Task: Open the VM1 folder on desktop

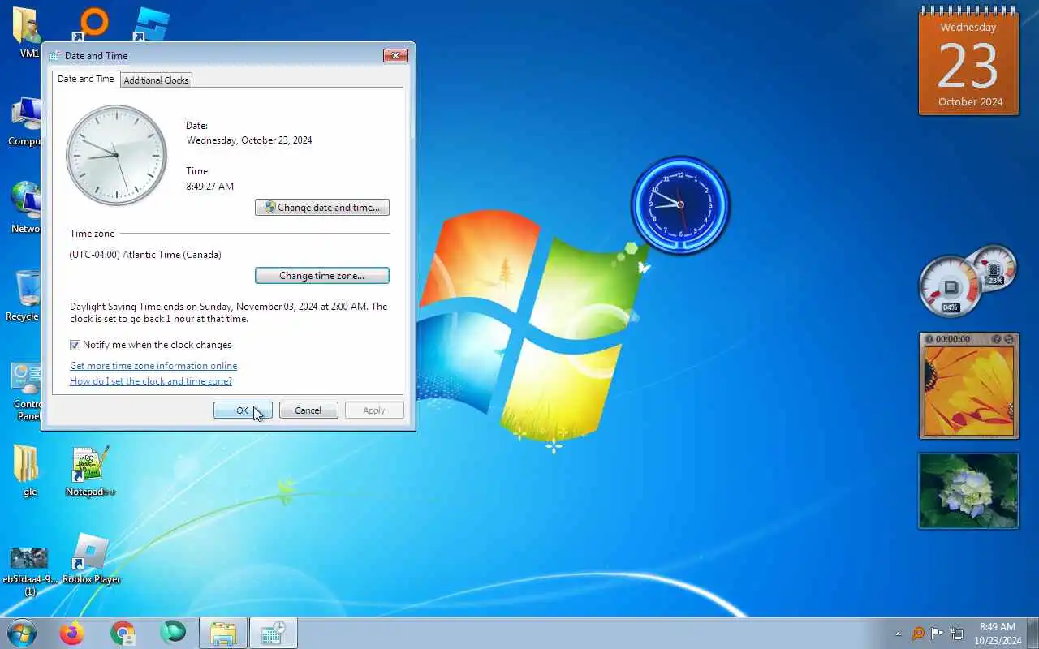Action: [28, 32]
